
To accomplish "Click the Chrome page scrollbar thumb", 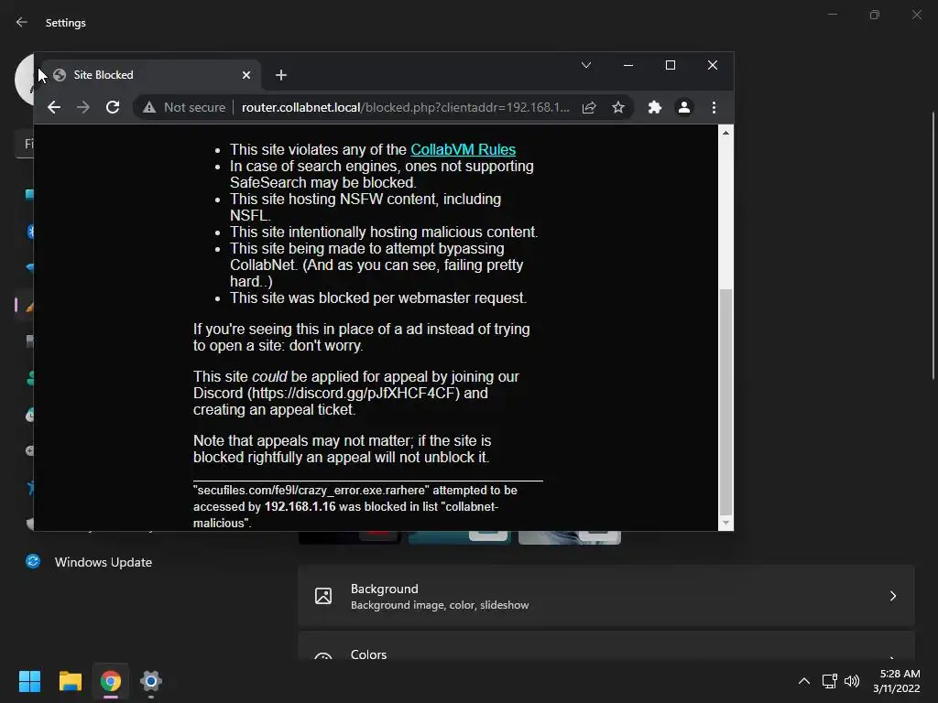I will [725, 401].
